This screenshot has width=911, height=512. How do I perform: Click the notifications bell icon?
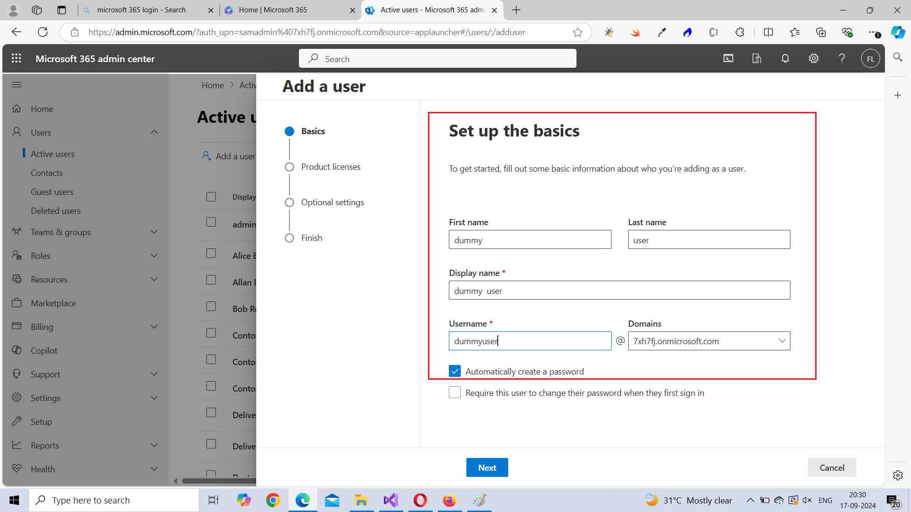[x=785, y=58]
